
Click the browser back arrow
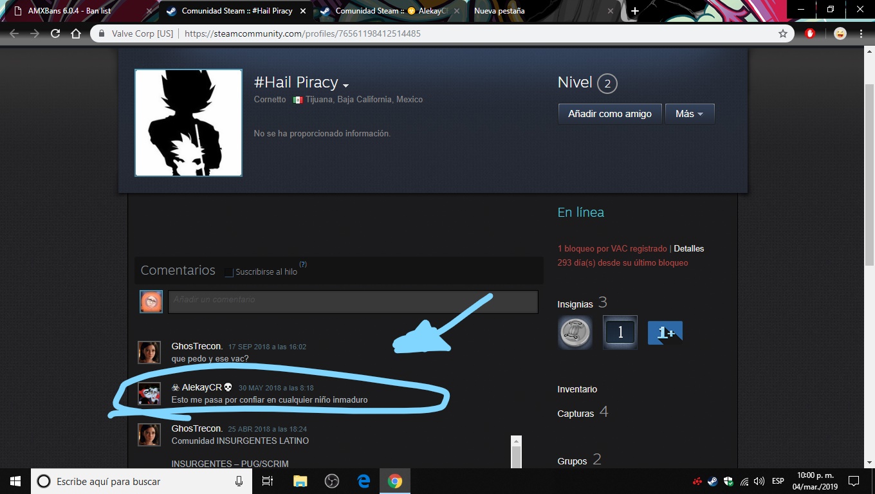pyautogui.click(x=14, y=33)
